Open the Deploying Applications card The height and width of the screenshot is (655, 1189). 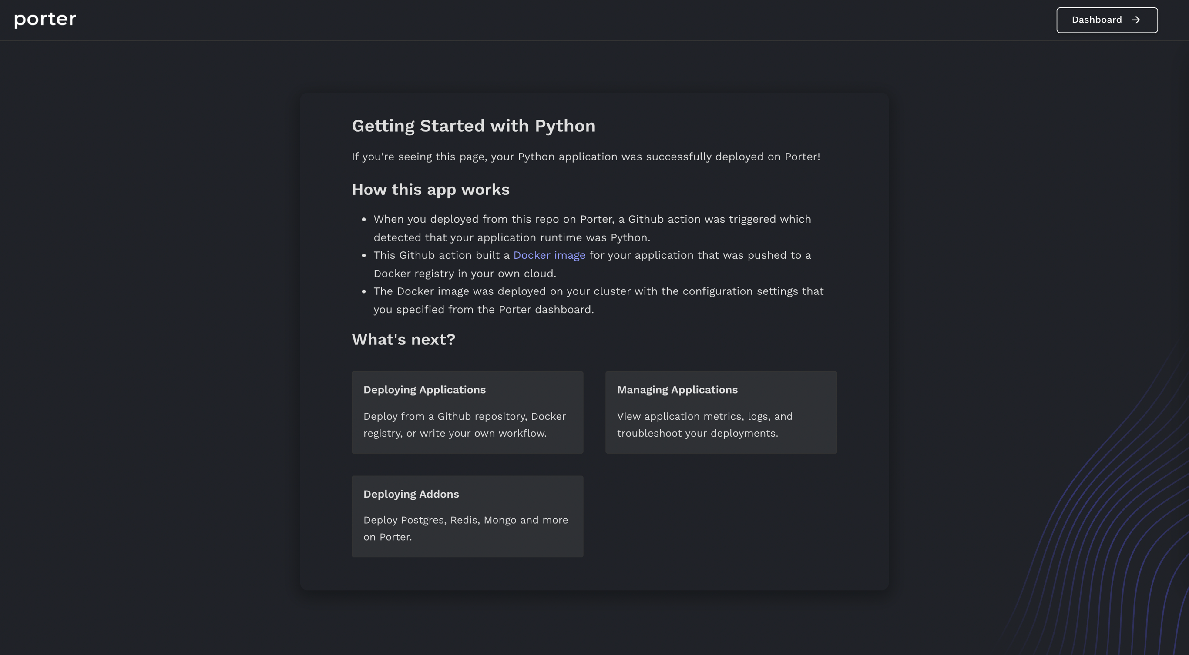tap(467, 412)
